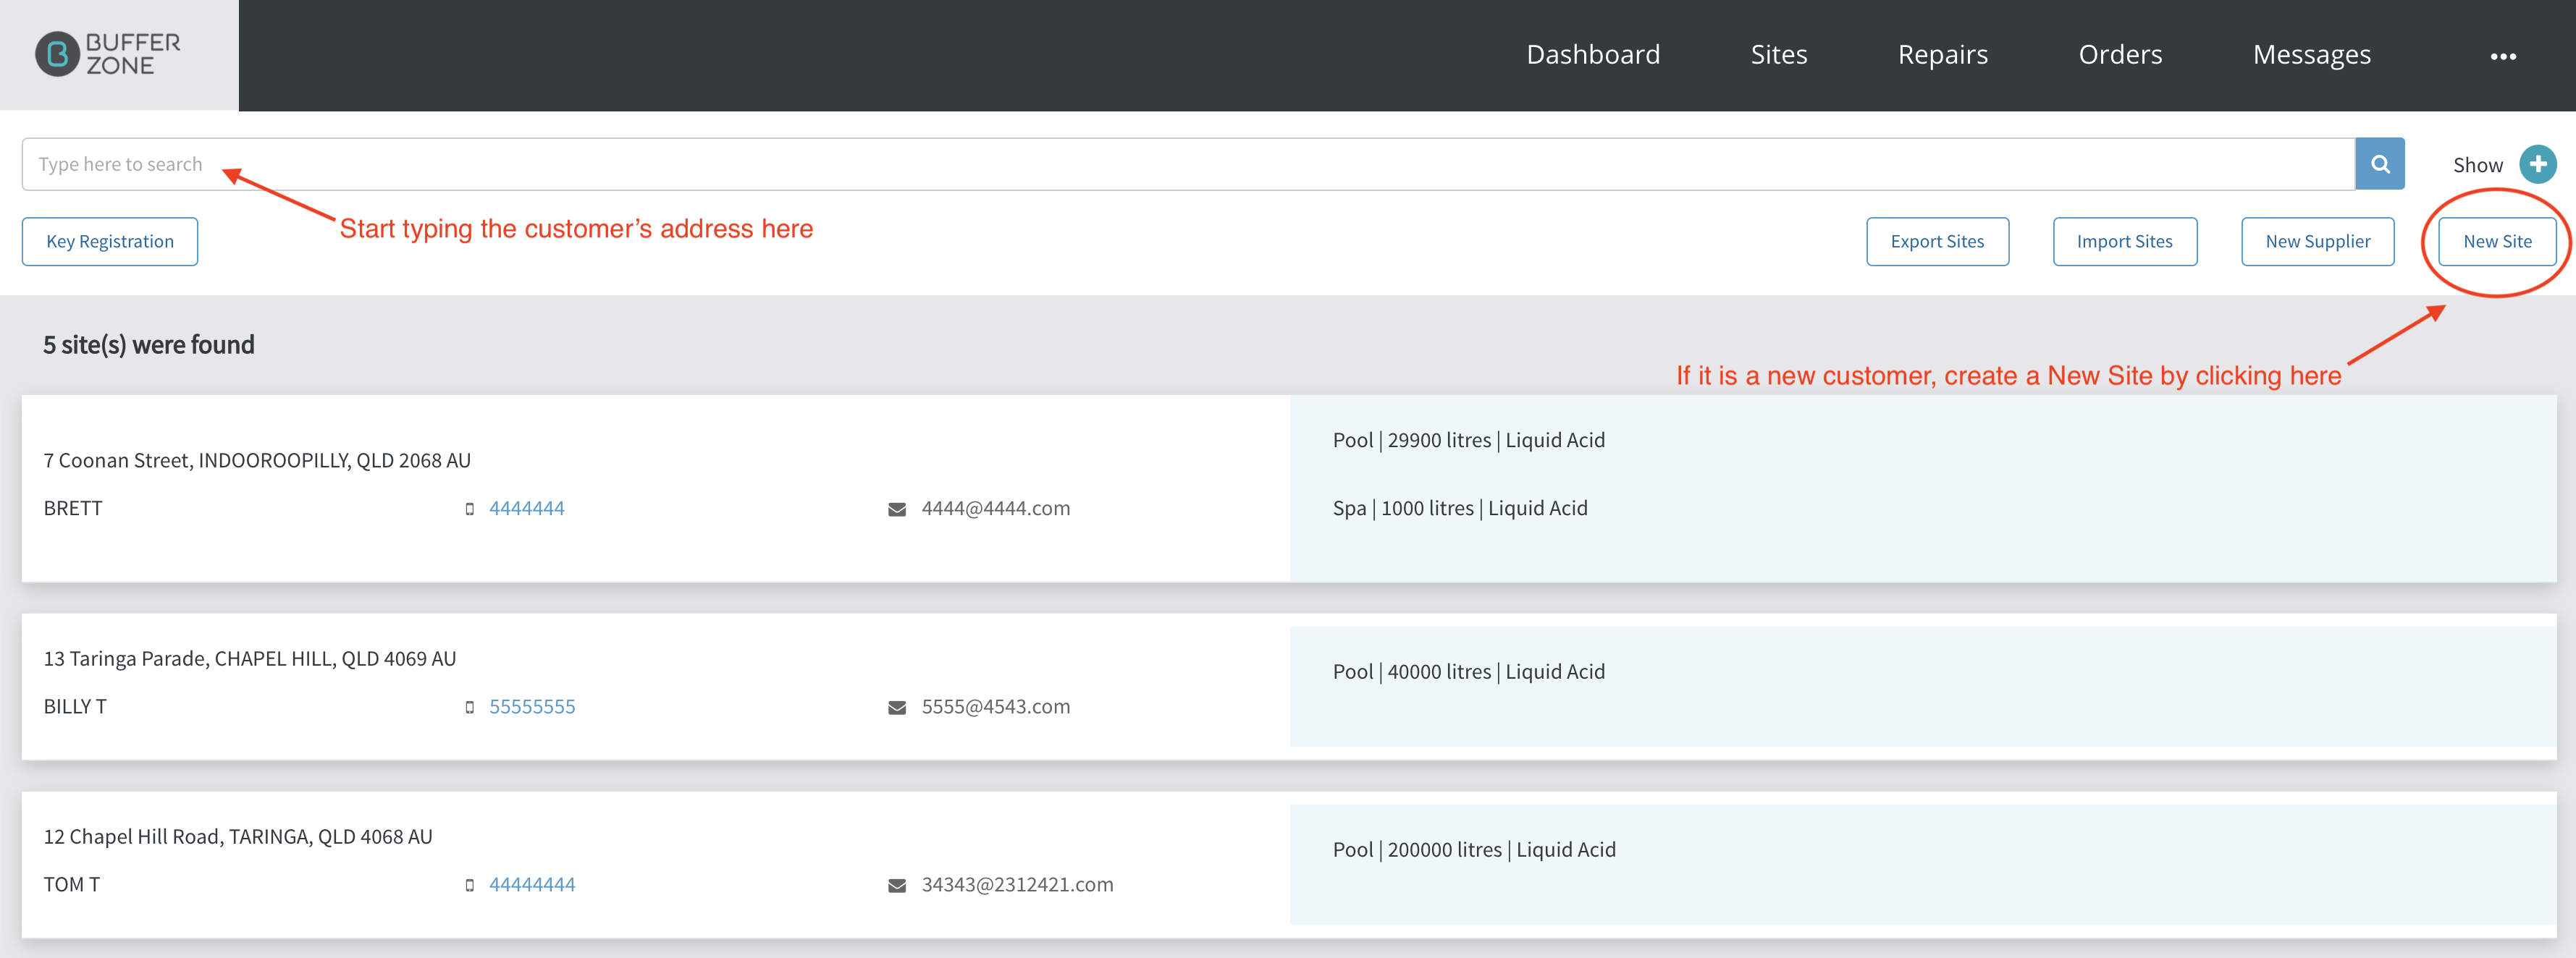Click email text 5555@4543.com

tap(995, 706)
